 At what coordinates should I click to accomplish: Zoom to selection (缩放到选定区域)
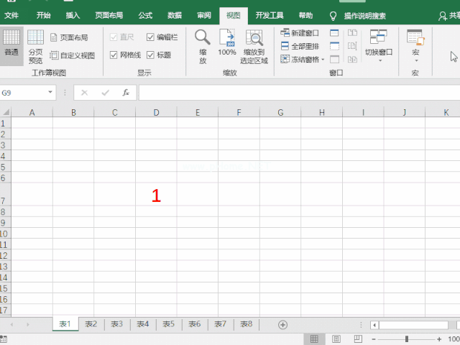coord(254,47)
